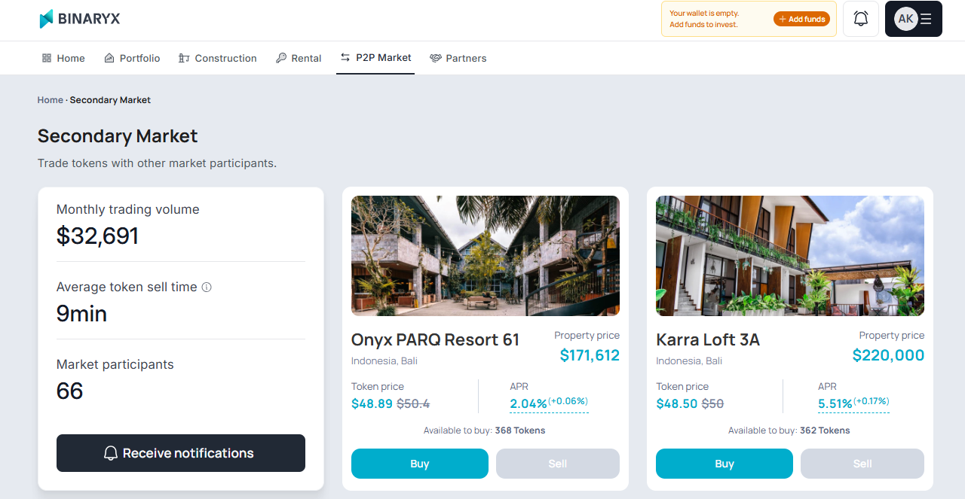The width and height of the screenshot is (965, 499).
Task: Click Receive notifications button
Action: click(x=181, y=453)
